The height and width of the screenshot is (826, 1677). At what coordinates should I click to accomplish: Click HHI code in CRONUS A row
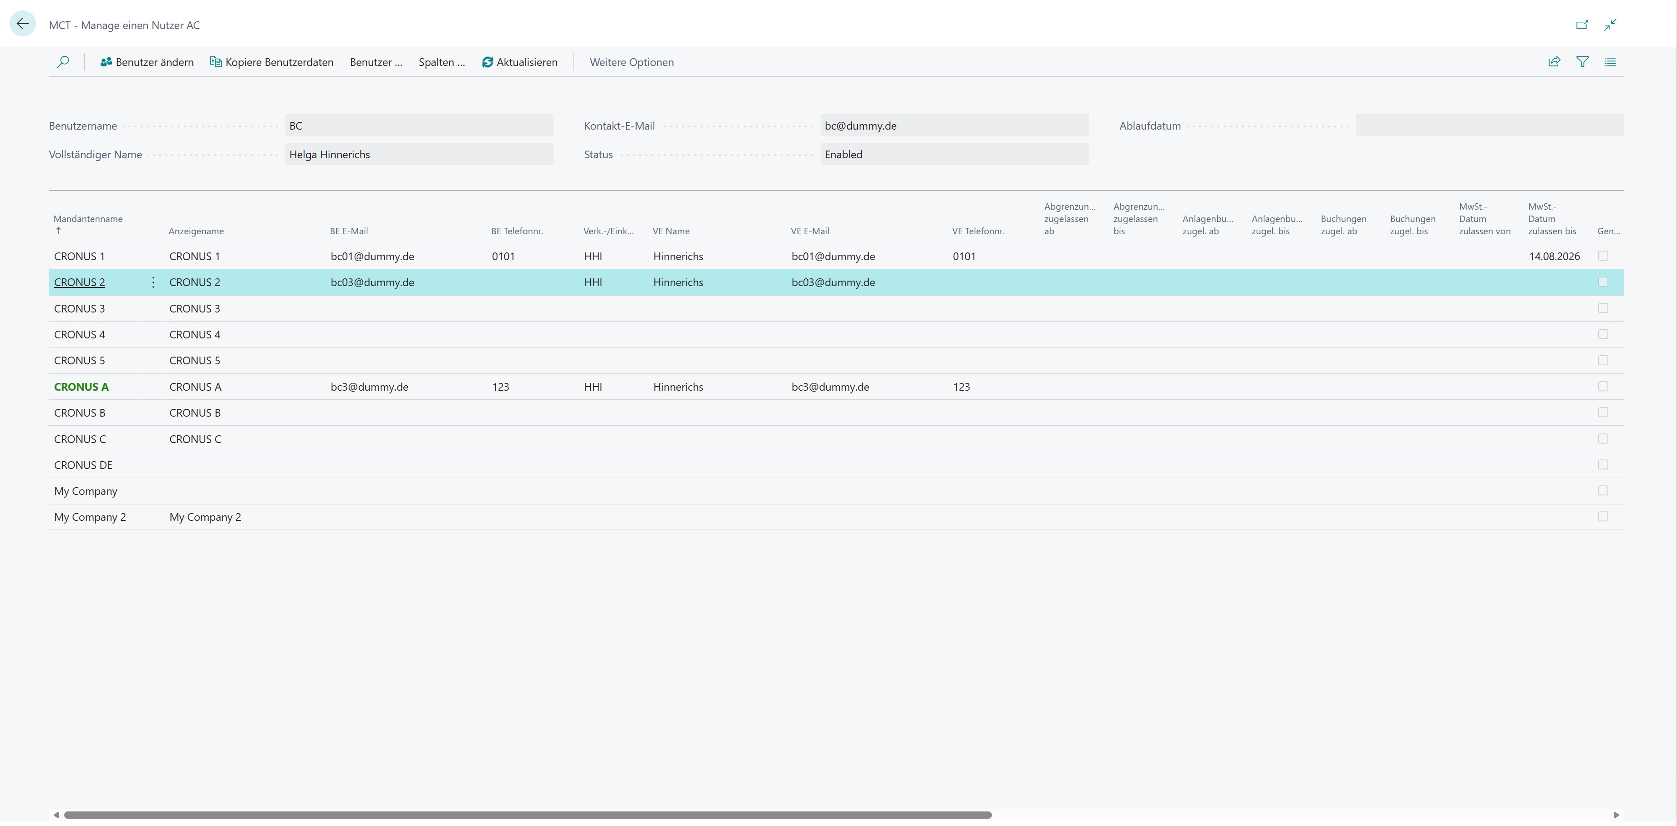pyautogui.click(x=593, y=387)
